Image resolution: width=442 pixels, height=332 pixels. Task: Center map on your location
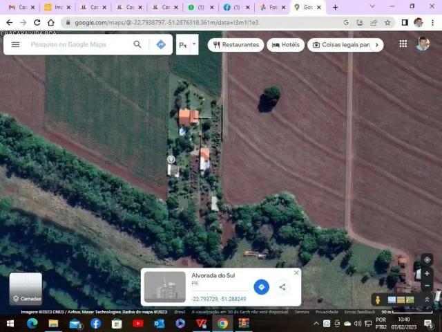(427, 259)
